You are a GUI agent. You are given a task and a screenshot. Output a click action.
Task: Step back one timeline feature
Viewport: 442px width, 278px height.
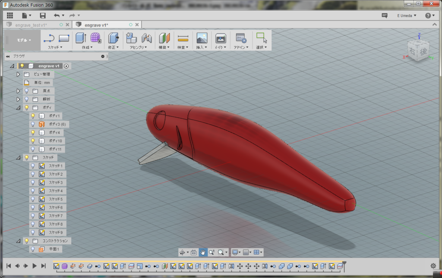tap(17, 266)
